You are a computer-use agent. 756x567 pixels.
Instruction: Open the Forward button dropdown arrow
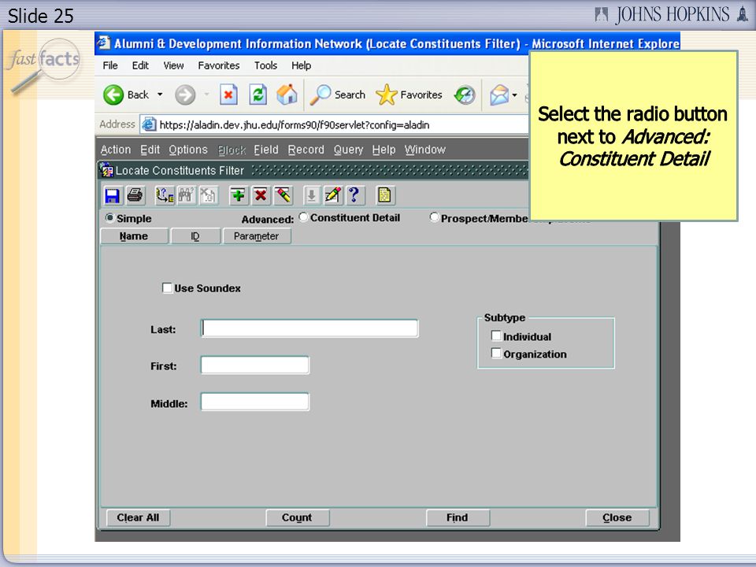(x=207, y=95)
